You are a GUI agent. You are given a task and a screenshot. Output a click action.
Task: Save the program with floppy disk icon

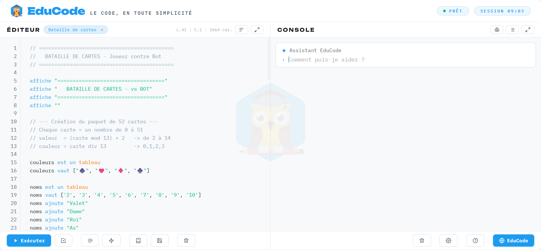click(160, 241)
